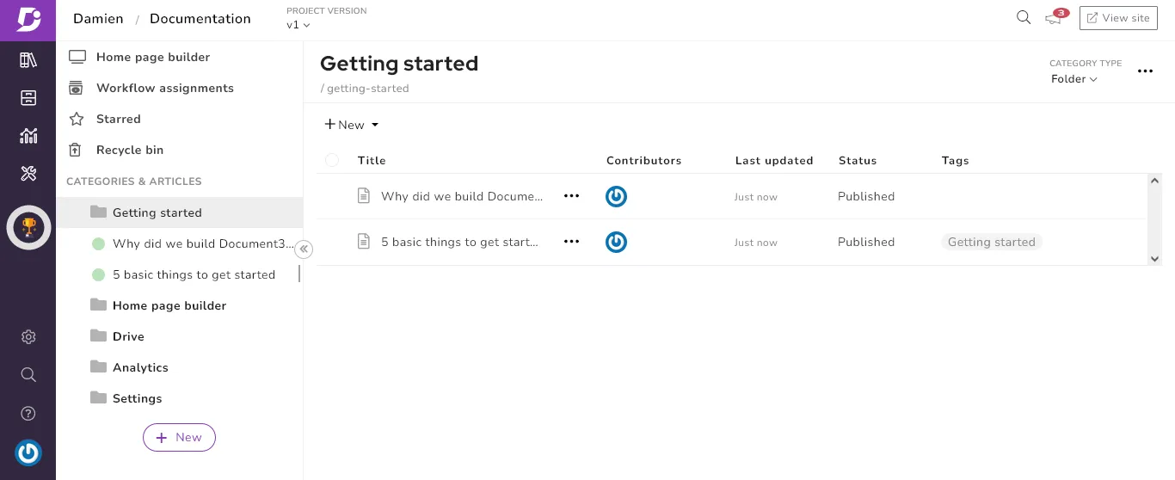Open the help question mark icon
Viewport: 1175px width, 480px height.
tap(28, 414)
